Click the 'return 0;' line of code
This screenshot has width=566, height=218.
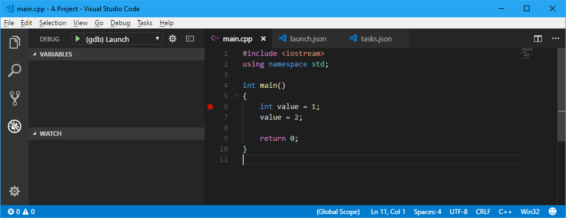click(x=279, y=139)
